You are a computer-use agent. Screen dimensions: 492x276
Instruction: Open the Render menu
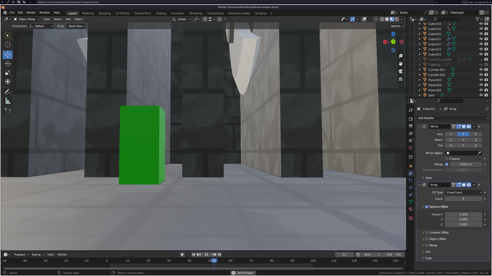coord(31,13)
